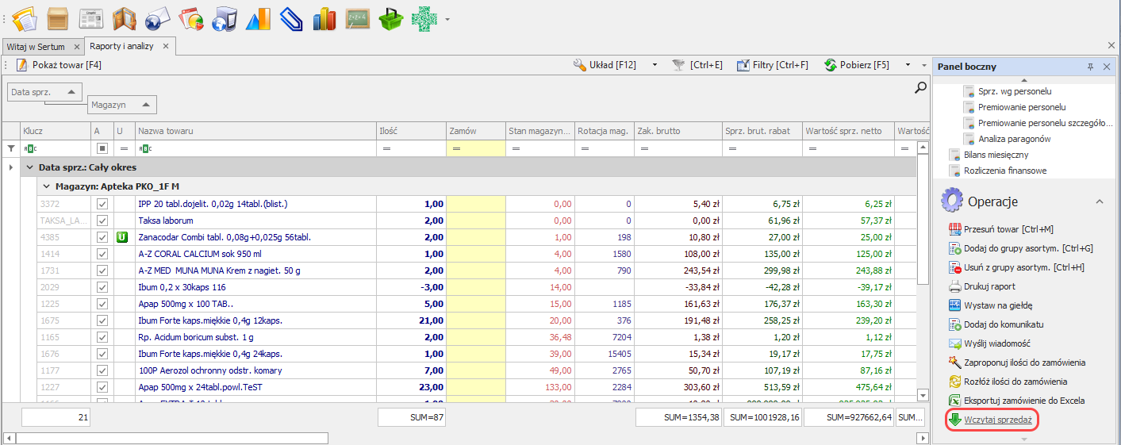
Task: Click the wooden box warehouse toolbar icon
Action: pyautogui.click(x=58, y=18)
